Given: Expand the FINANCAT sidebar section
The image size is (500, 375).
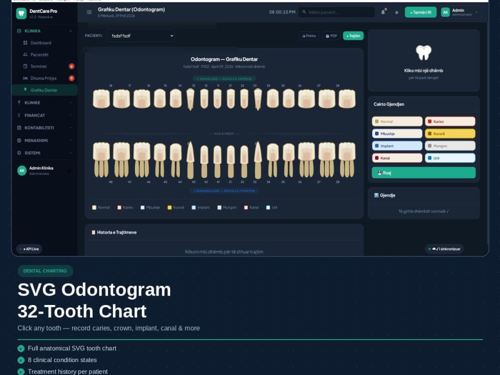Looking at the screenshot, I should click(44, 115).
